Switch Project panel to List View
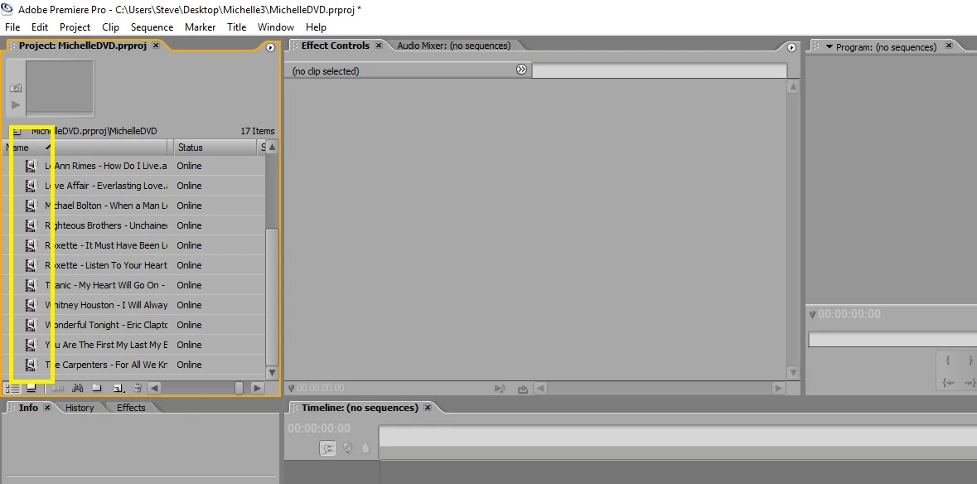 click(12, 388)
